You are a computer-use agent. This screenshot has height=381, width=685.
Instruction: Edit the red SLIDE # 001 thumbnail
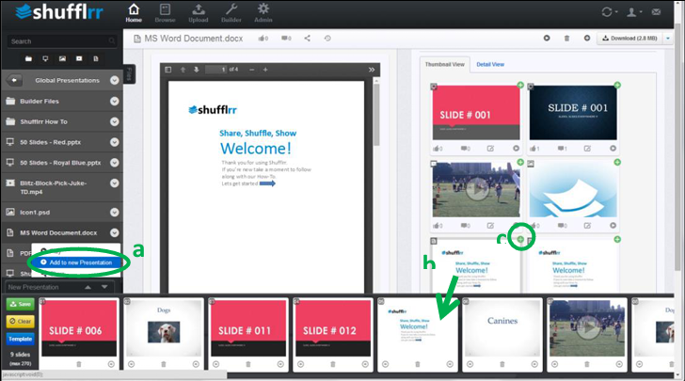click(490, 149)
